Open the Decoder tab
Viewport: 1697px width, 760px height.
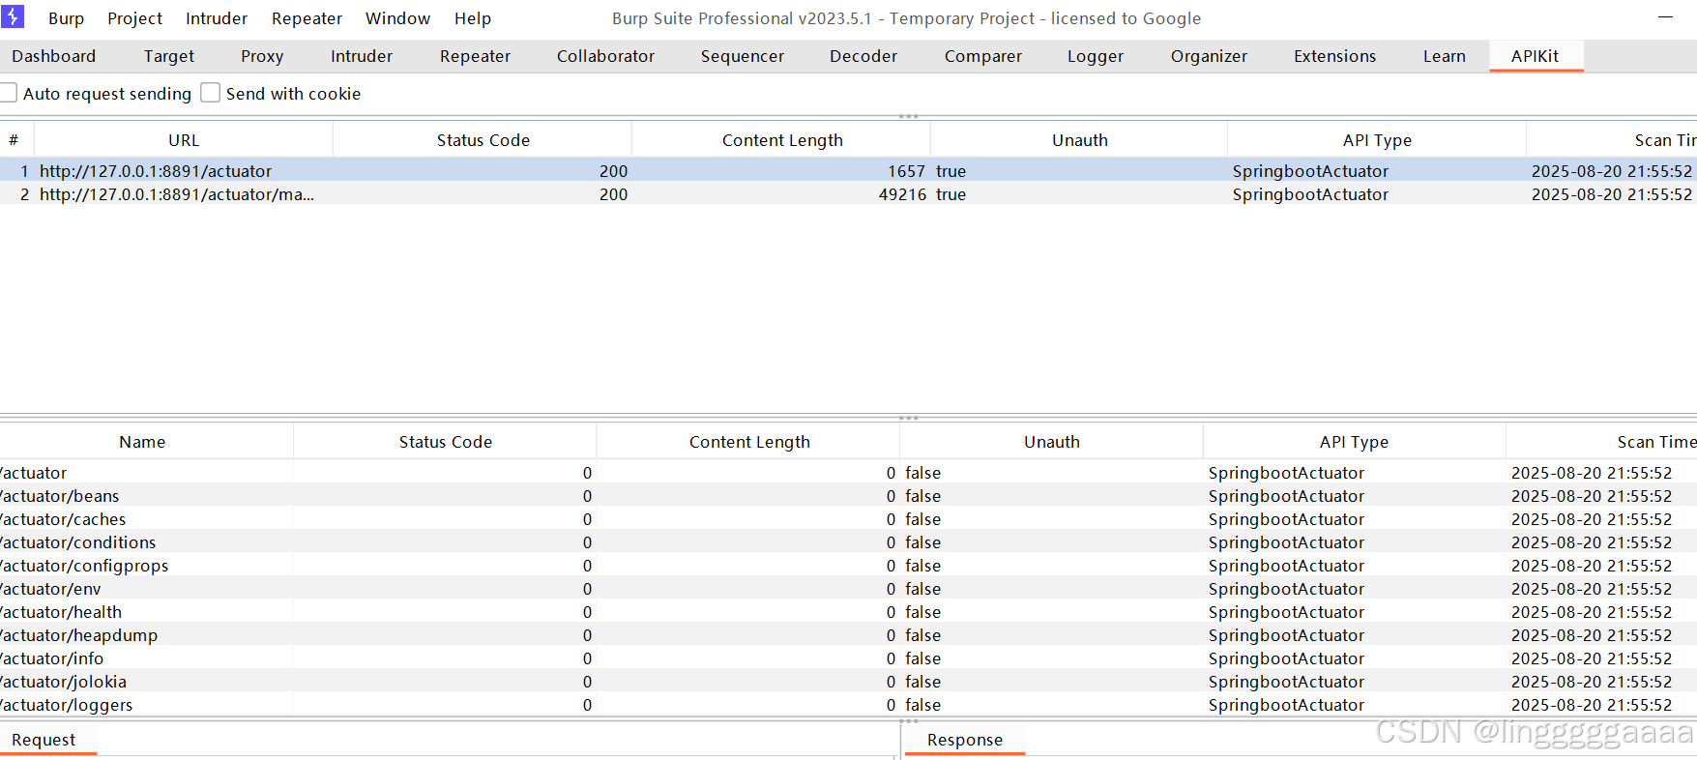tap(863, 56)
